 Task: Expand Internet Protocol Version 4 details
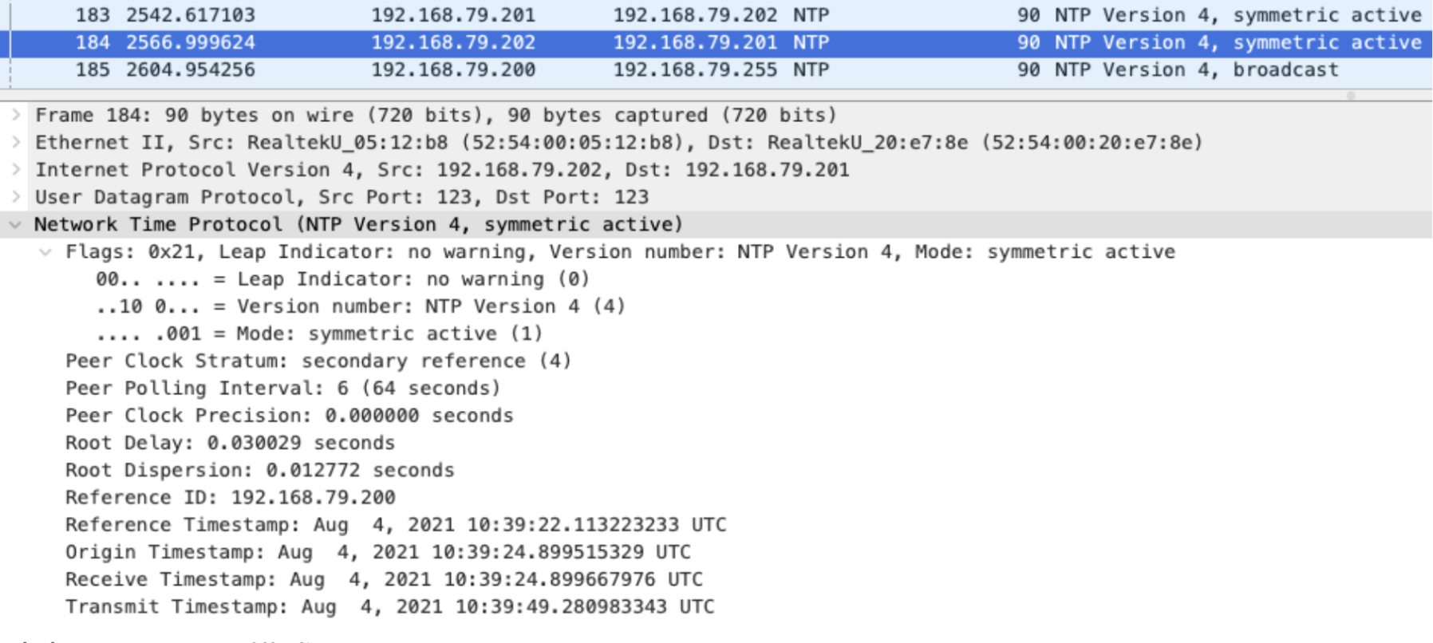15,170
